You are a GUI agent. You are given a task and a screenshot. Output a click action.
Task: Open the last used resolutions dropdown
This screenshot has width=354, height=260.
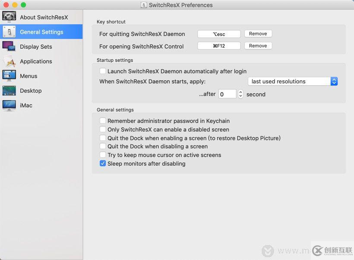click(293, 81)
